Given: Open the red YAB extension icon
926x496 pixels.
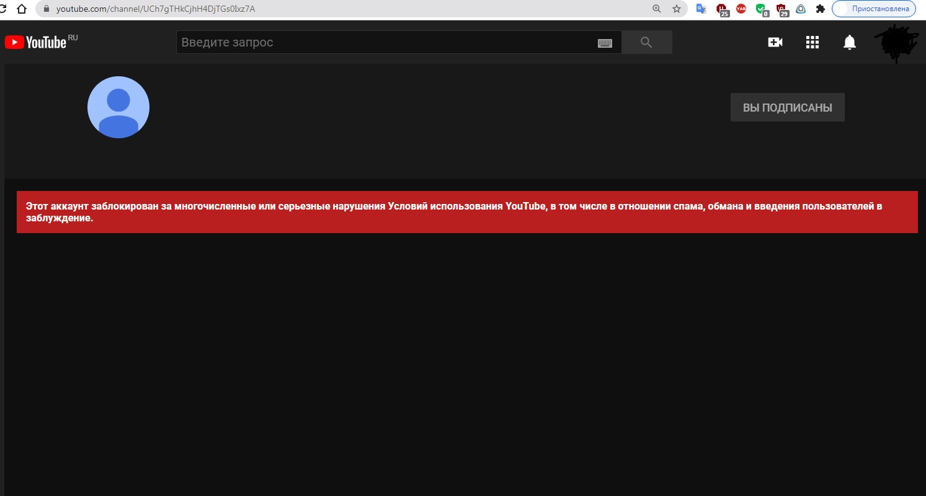Looking at the screenshot, I should coord(741,9).
